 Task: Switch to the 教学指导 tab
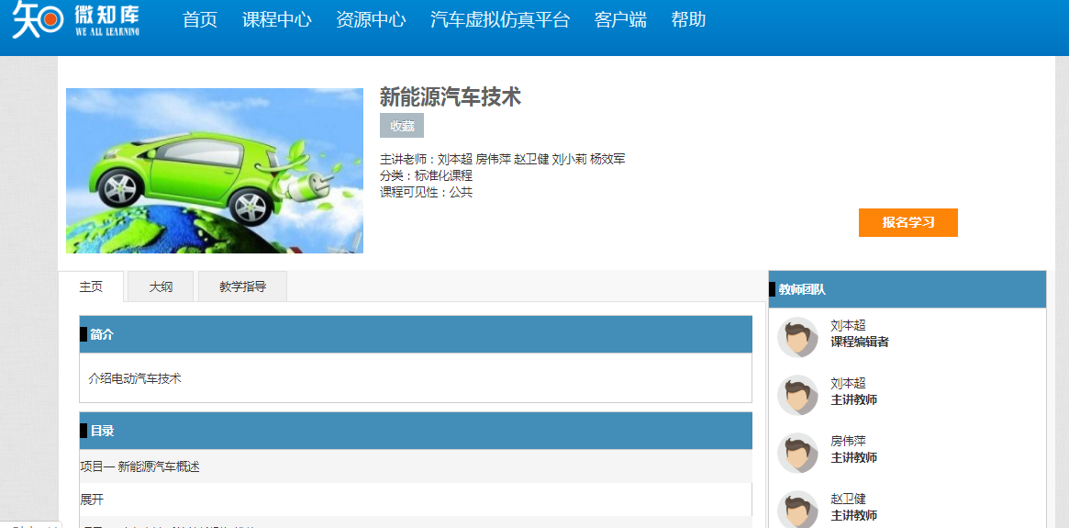[242, 286]
